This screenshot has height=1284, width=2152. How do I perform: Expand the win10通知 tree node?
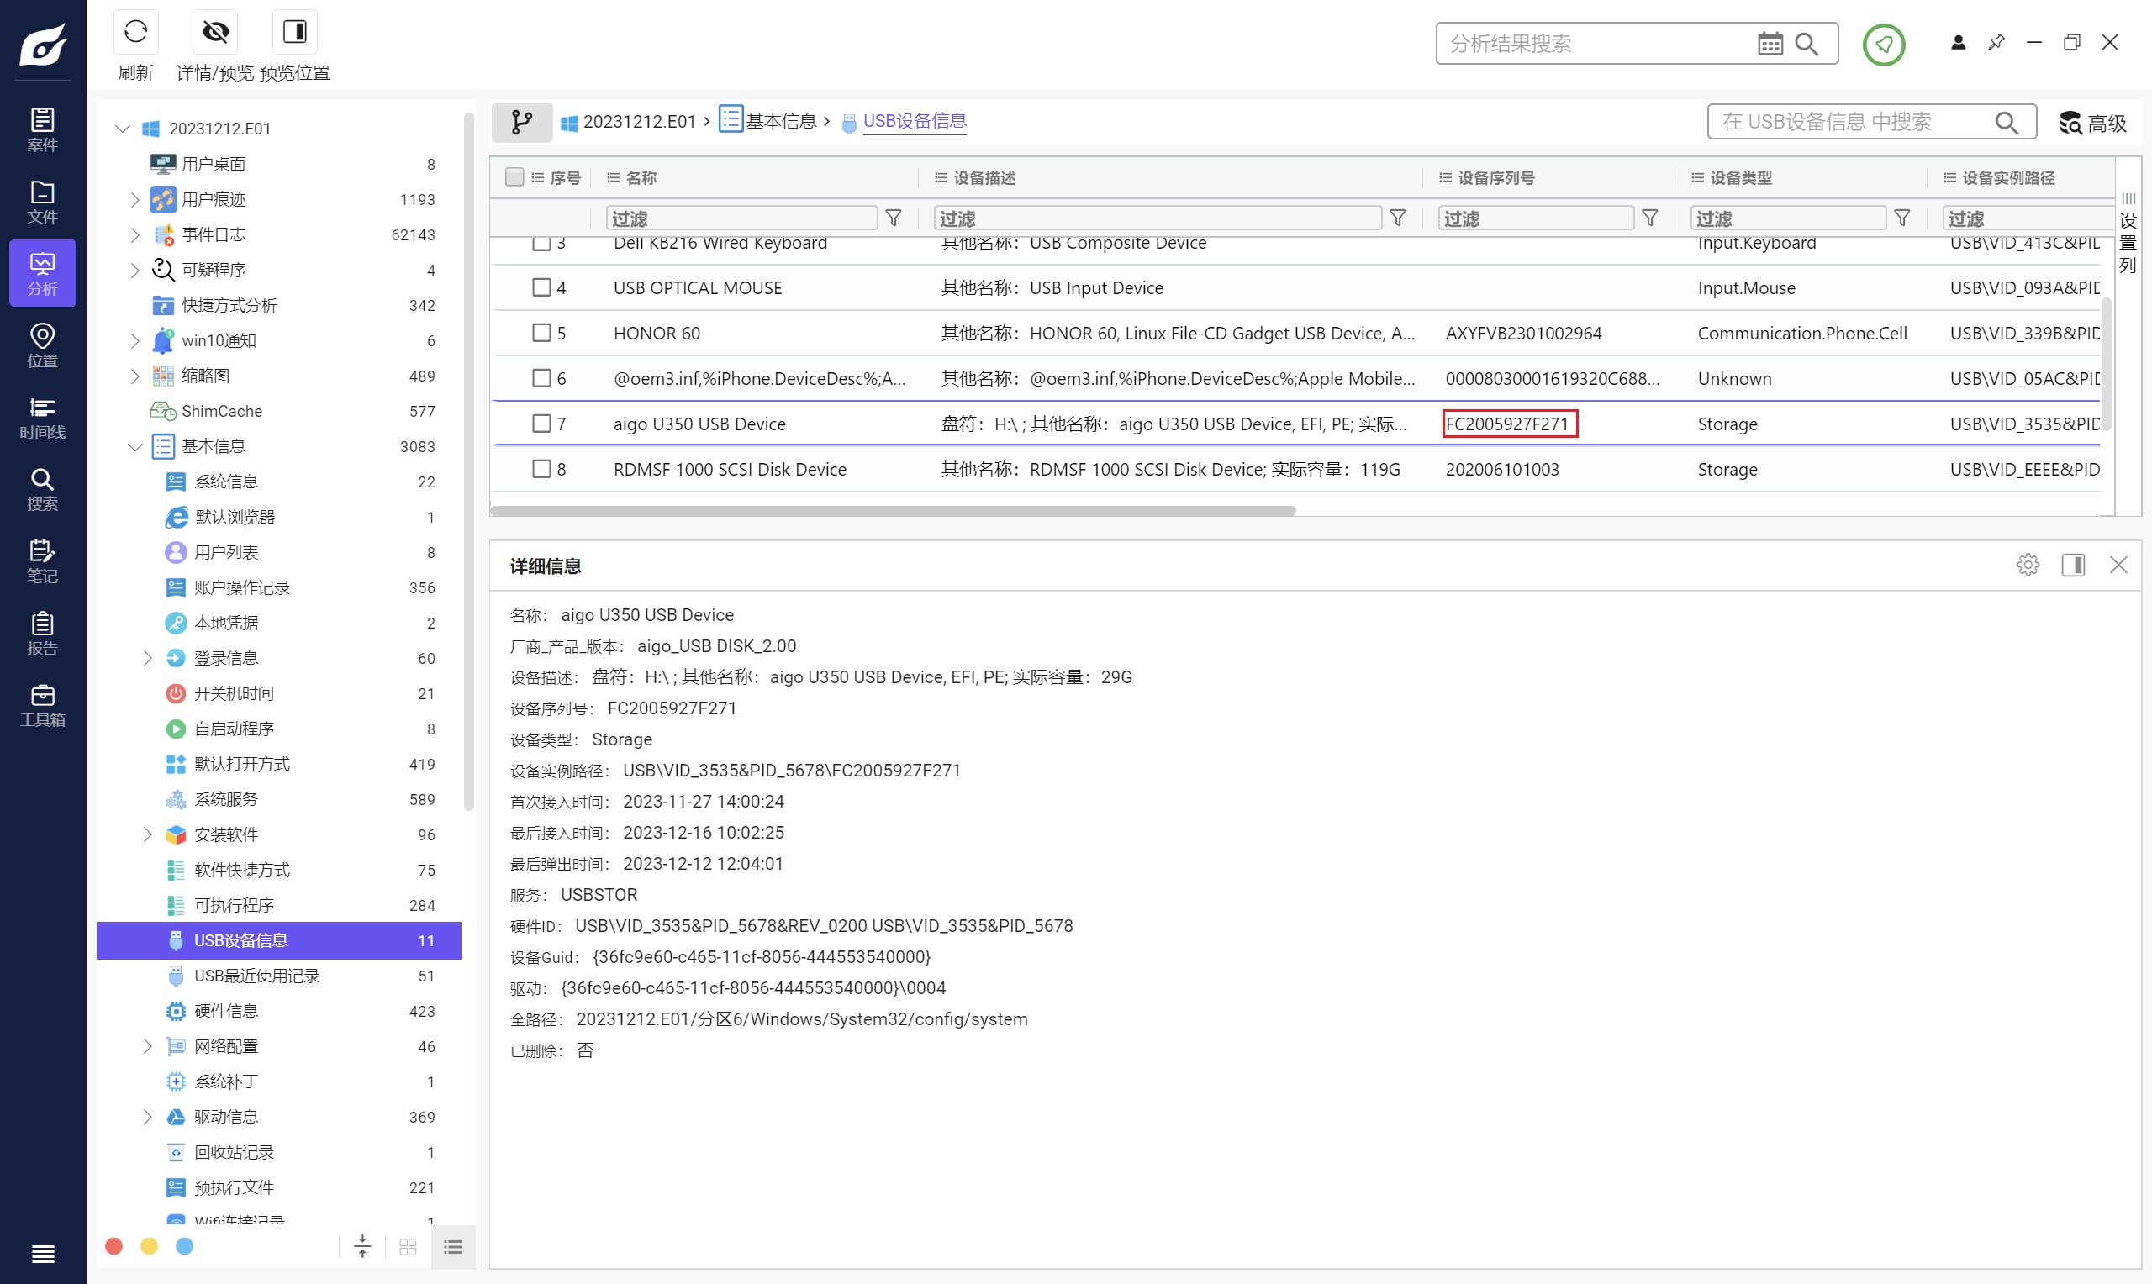click(135, 341)
